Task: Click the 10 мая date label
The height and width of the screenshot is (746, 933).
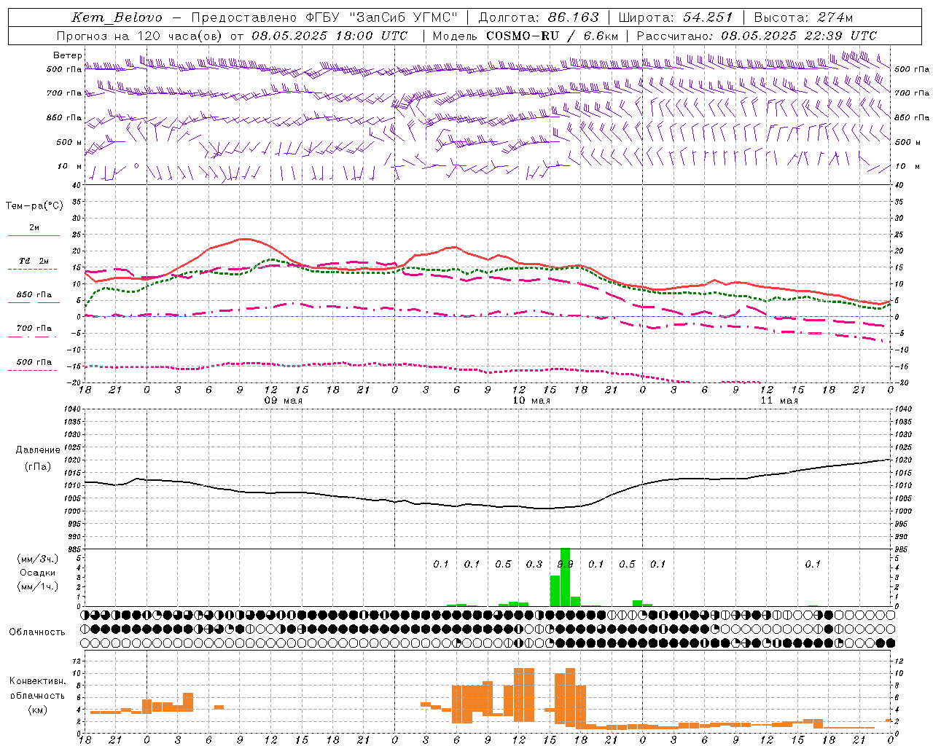Action: click(x=531, y=400)
